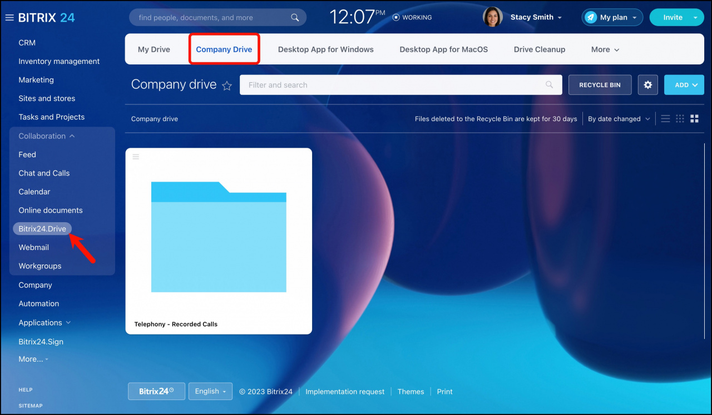Open Sites and stores
This screenshot has width=712, height=415.
click(x=47, y=98)
